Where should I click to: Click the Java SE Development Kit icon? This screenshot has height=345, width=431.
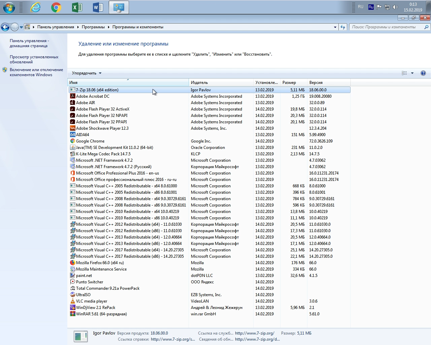click(72, 148)
